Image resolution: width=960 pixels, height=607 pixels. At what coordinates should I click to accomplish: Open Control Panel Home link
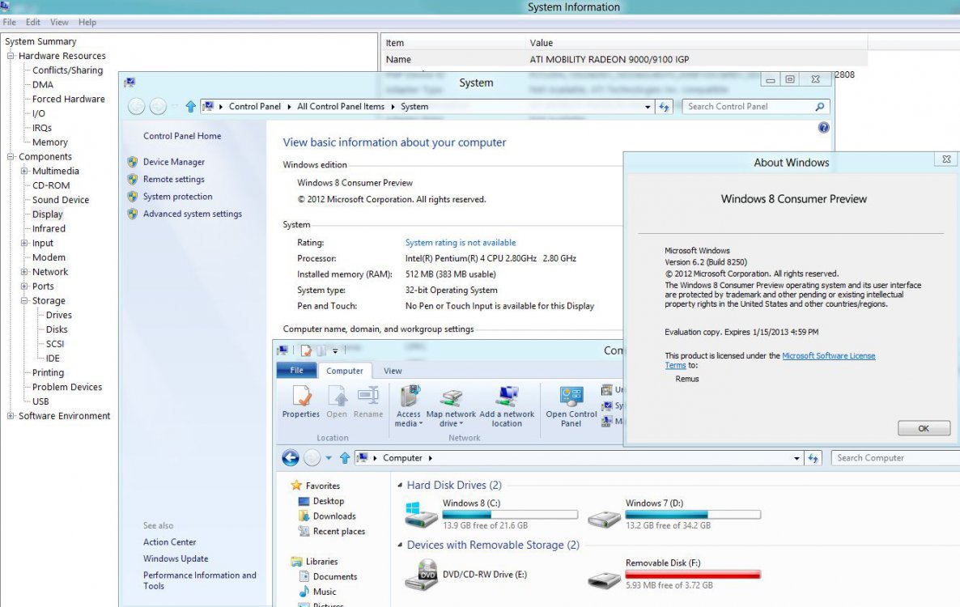coord(182,136)
